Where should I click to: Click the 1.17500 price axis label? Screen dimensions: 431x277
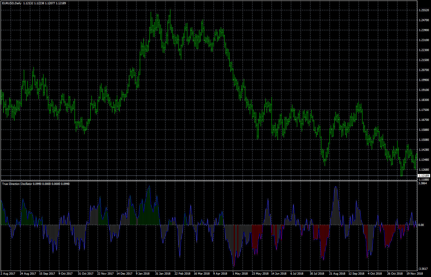tap(424, 110)
